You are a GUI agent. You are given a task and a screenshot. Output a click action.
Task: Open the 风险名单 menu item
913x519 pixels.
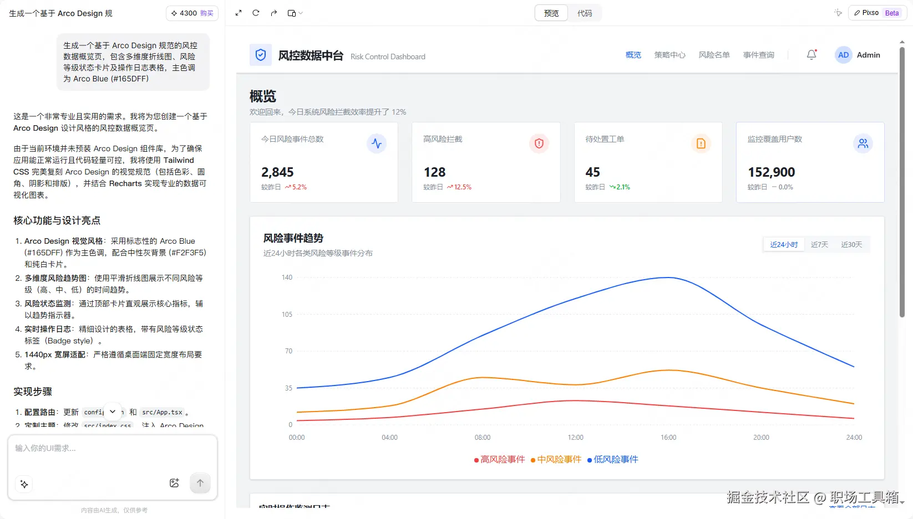pyautogui.click(x=714, y=55)
